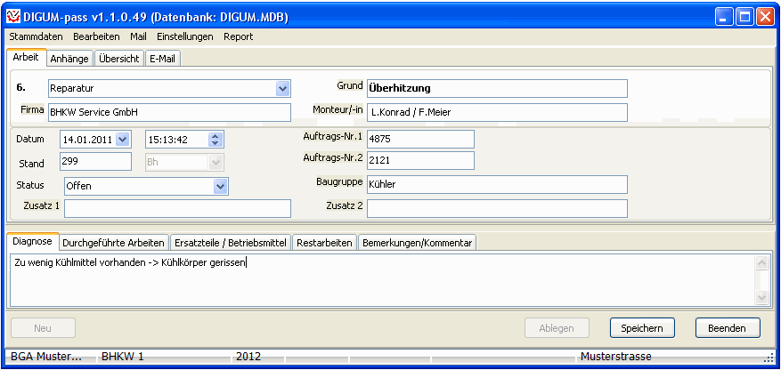Open the Bearbeiten menu
The image size is (781, 370).
coord(96,36)
